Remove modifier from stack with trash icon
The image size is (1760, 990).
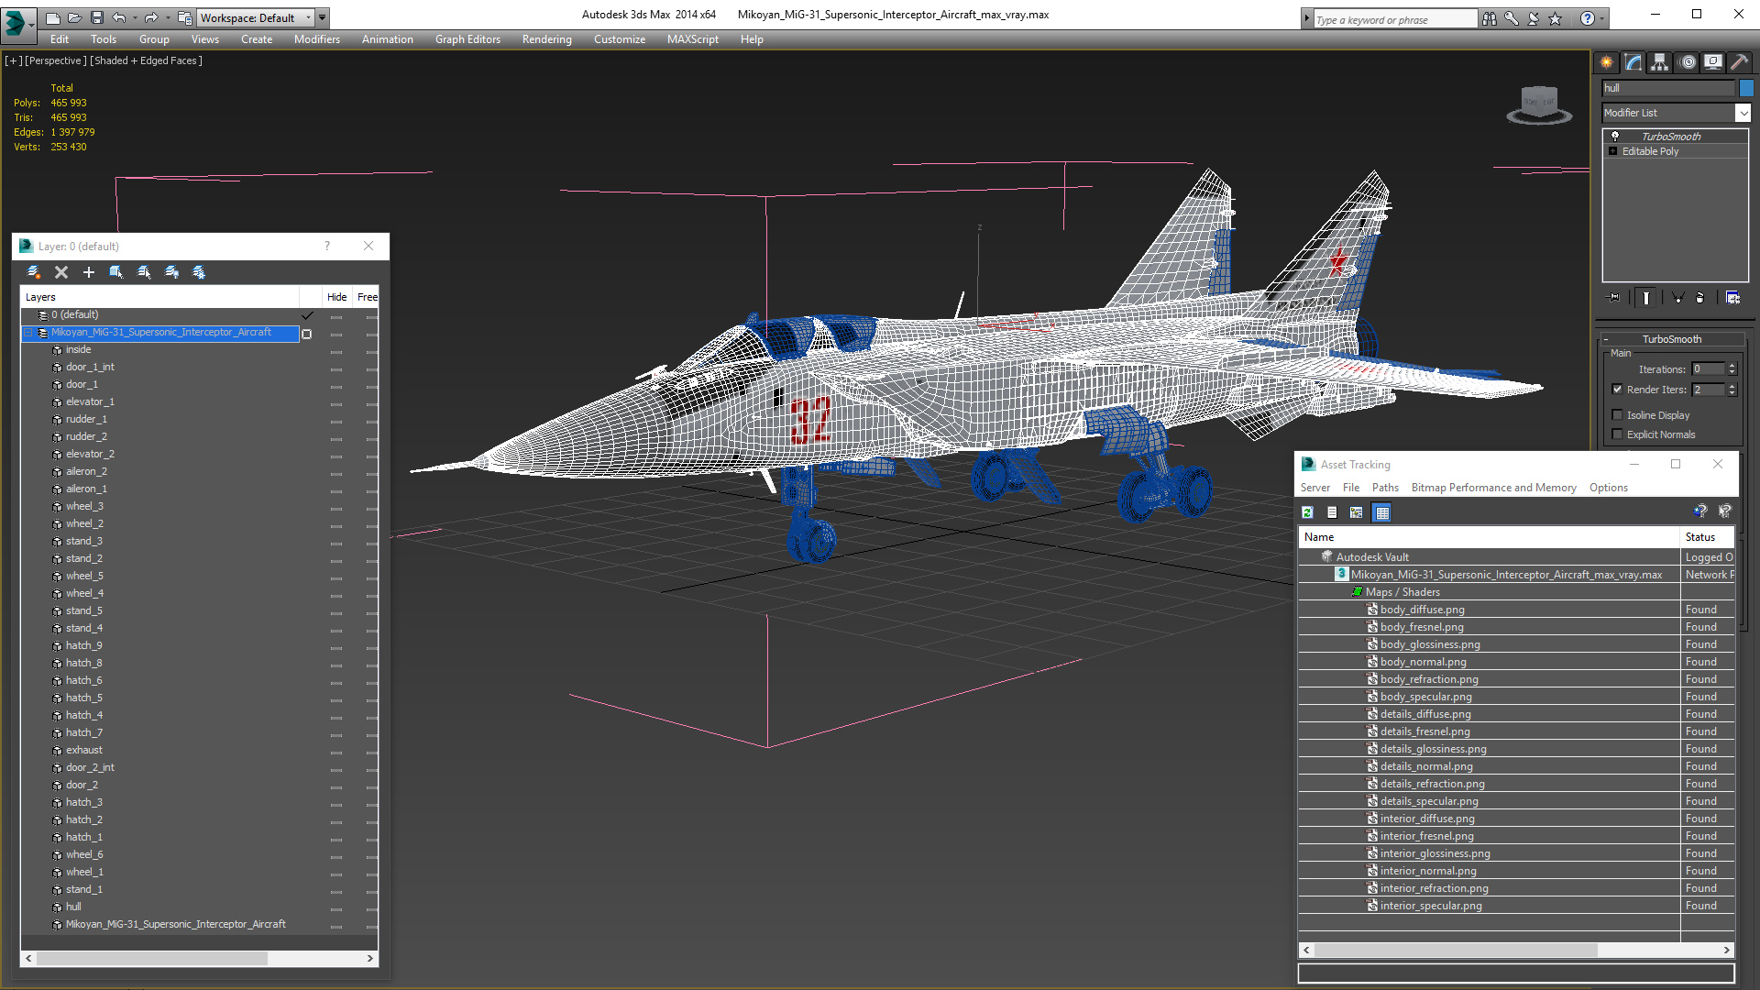(x=1700, y=298)
